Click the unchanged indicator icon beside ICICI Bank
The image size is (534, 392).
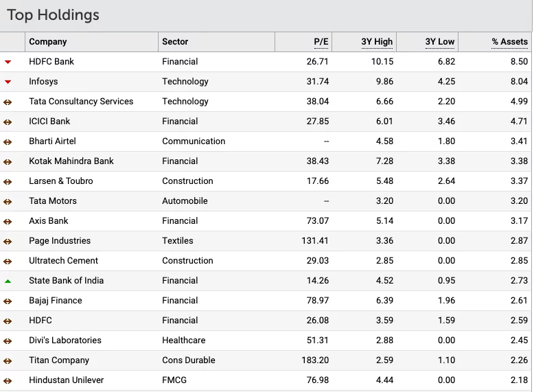click(8, 122)
